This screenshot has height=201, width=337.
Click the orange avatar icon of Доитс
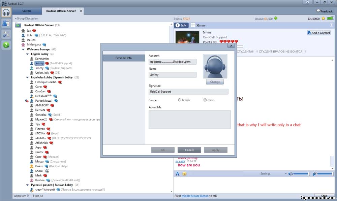pos(32,166)
